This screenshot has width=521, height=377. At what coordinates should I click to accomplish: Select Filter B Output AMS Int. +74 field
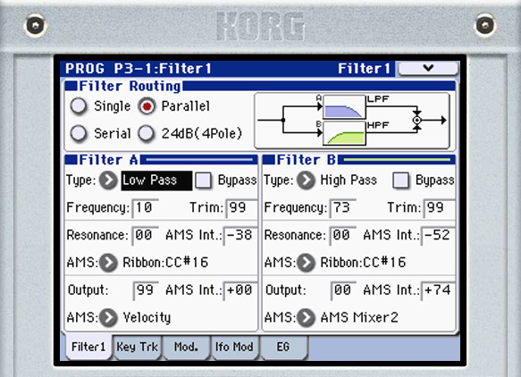pos(438,290)
